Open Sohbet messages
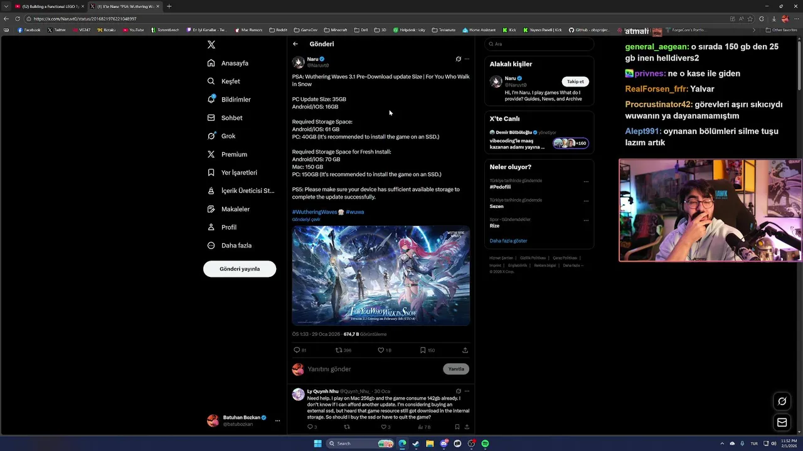Screen dimensions: 803x451 225,118
